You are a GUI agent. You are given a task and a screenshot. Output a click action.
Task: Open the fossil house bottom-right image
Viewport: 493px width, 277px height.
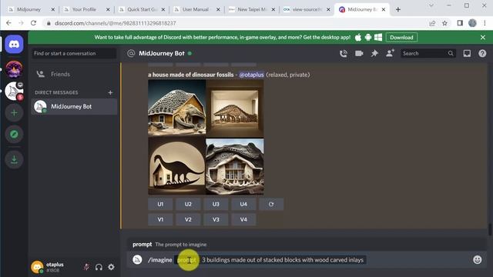pos(235,166)
